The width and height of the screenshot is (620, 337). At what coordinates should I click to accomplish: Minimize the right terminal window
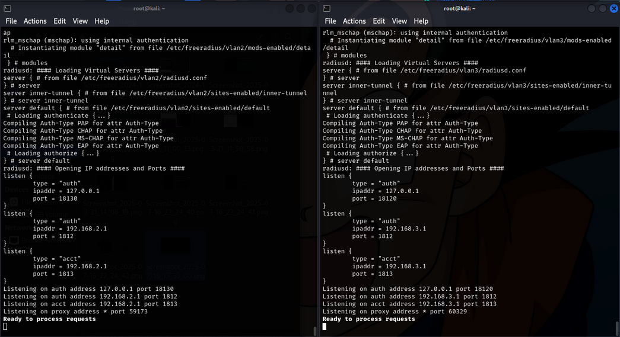[x=592, y=8]
